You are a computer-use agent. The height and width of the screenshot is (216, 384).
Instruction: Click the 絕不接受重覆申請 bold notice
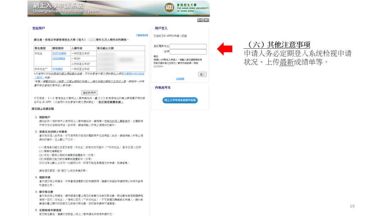[x=111, y=102]
